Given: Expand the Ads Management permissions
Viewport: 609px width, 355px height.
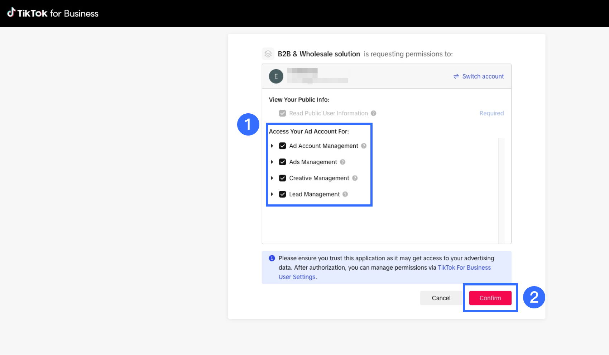Looking at the screenshot, I should point(272,162).
